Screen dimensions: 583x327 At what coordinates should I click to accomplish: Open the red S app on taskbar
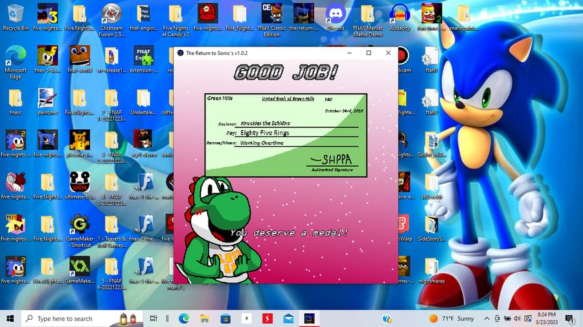[267, 319]
